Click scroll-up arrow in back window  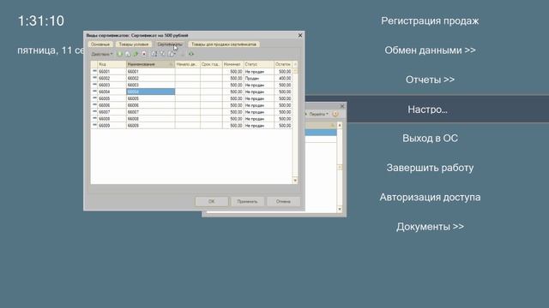point(340,125)
